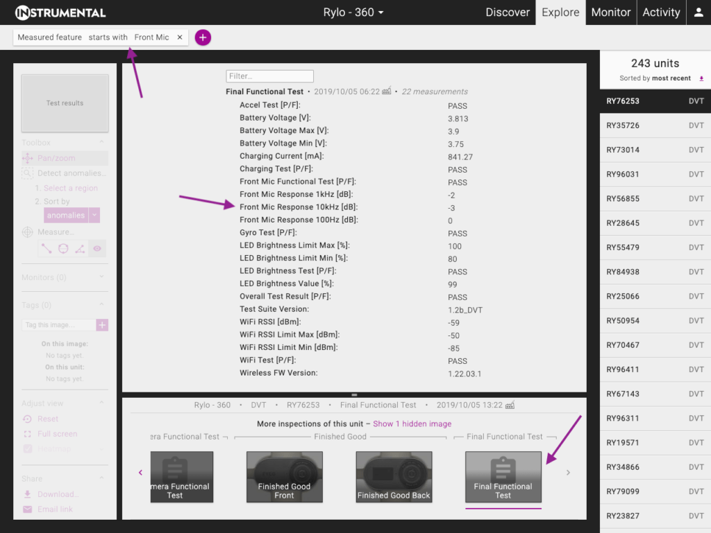Click Show 1 hidden image link
711x533 pixels.
coord(412,424)
